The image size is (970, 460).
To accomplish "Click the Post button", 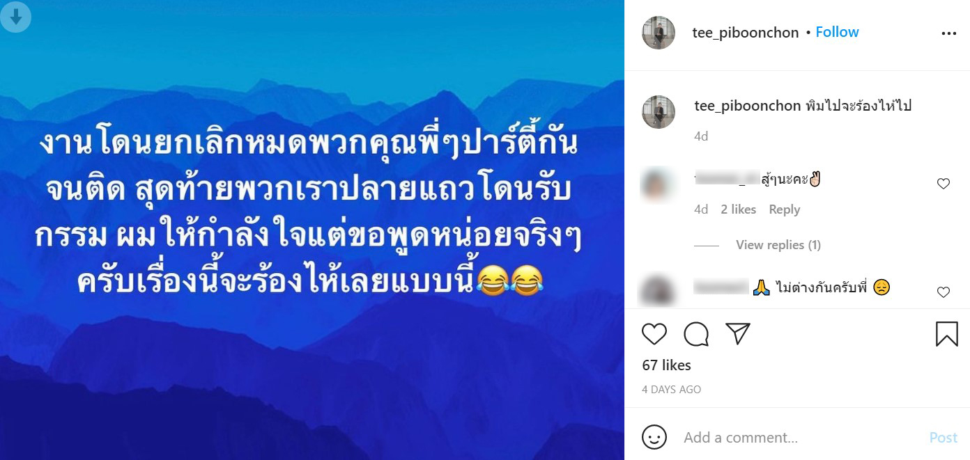I will click(943, 438).
